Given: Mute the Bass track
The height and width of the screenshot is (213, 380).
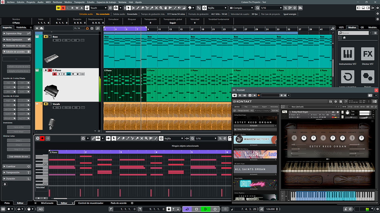Looking at the screenshot, I should pyautogui.click(x=45, y=37).
